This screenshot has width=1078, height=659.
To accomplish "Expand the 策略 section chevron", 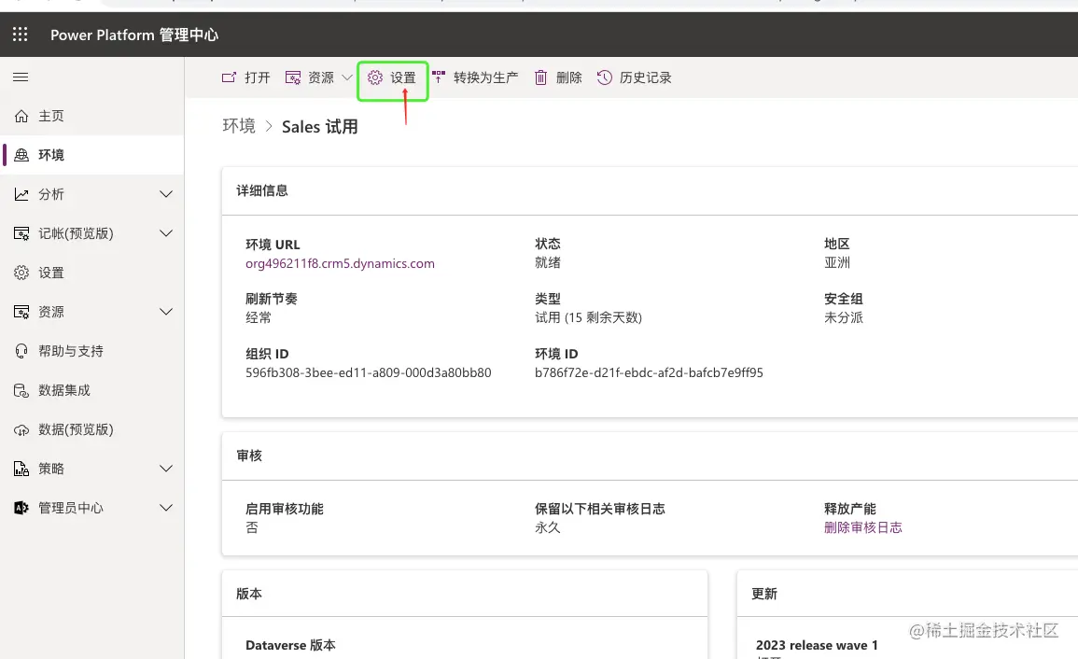I will point(166,470).
